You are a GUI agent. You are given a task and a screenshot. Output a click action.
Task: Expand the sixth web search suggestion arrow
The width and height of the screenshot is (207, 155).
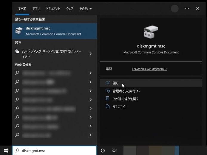click(91, 117)
